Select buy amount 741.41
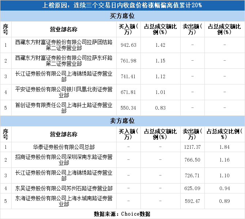Viewport: 245px width, 219px height. coord(128,76)
